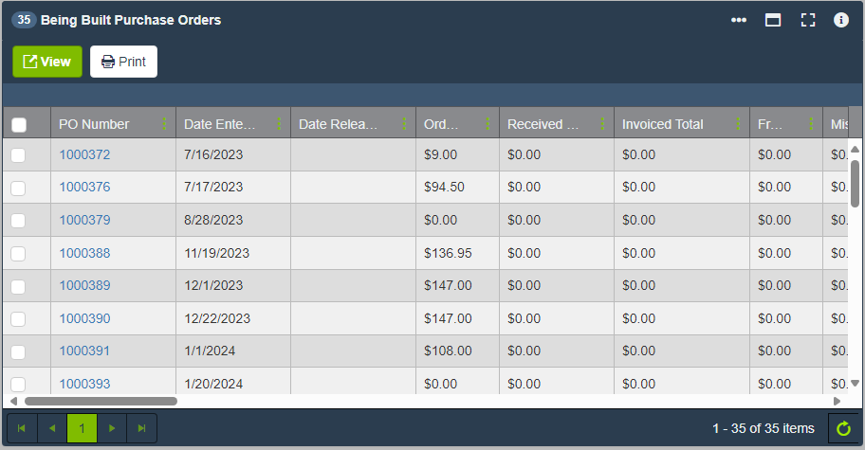Click the horizontal scrollbar thumb
The height and width of the screenshot is (450, 865).
100,401
